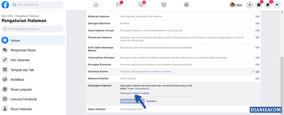Image resolution: width=284 pixels, height=115 pixels.
Task: Click the Simpan Perubahan button
Action: pos(132,101)
